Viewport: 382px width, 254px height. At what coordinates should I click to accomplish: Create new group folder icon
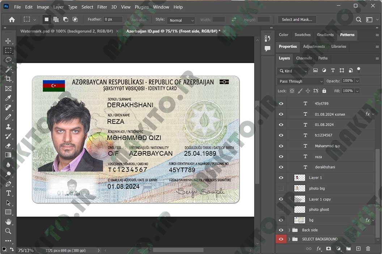coord(348,249)
